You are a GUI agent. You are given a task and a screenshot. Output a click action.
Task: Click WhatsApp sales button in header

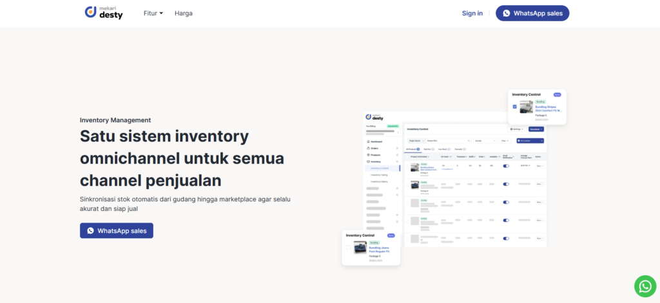[x=532, y=13]
